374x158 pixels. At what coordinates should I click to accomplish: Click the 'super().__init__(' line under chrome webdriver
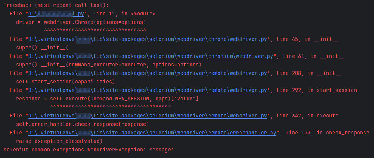(42, 48)
